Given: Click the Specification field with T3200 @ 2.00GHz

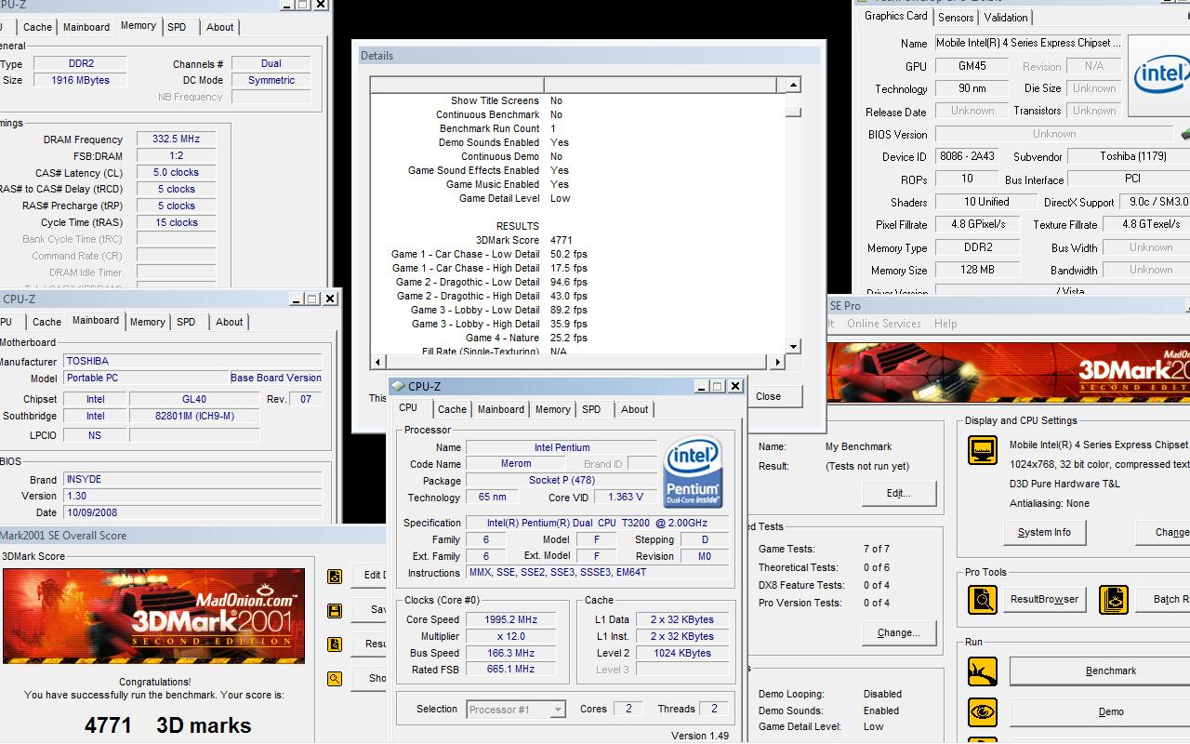Looking at the screenshot, I should pos(597,523).
